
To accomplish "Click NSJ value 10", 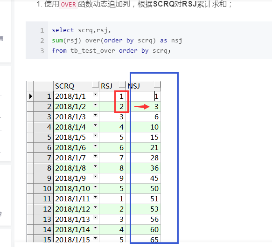I will tap(143, 127).
